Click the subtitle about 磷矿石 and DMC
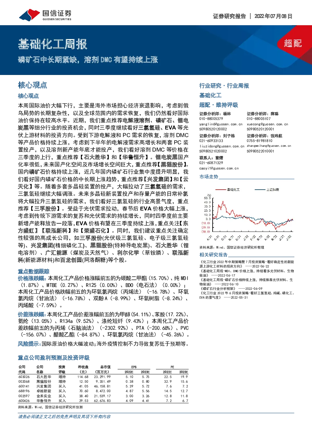 pos(88,60)
